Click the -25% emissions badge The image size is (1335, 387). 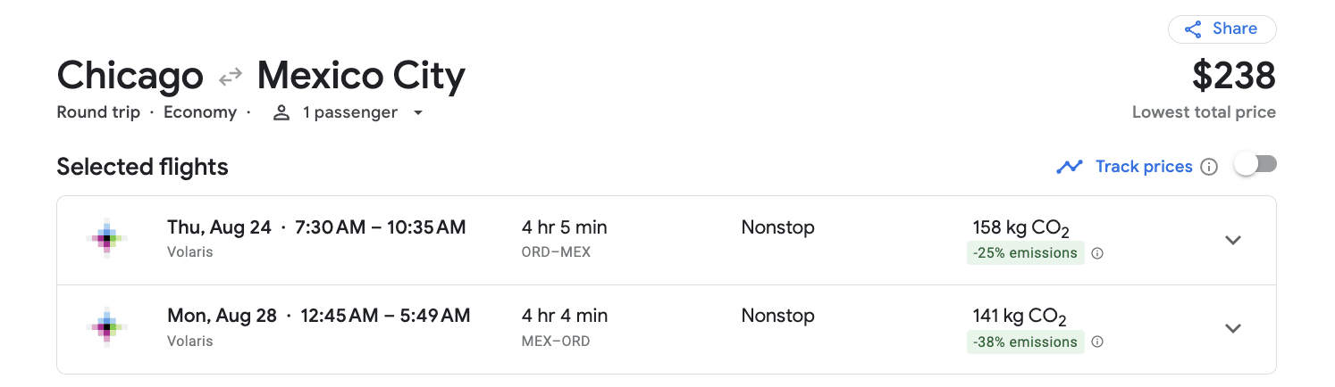coord(1025,253)
